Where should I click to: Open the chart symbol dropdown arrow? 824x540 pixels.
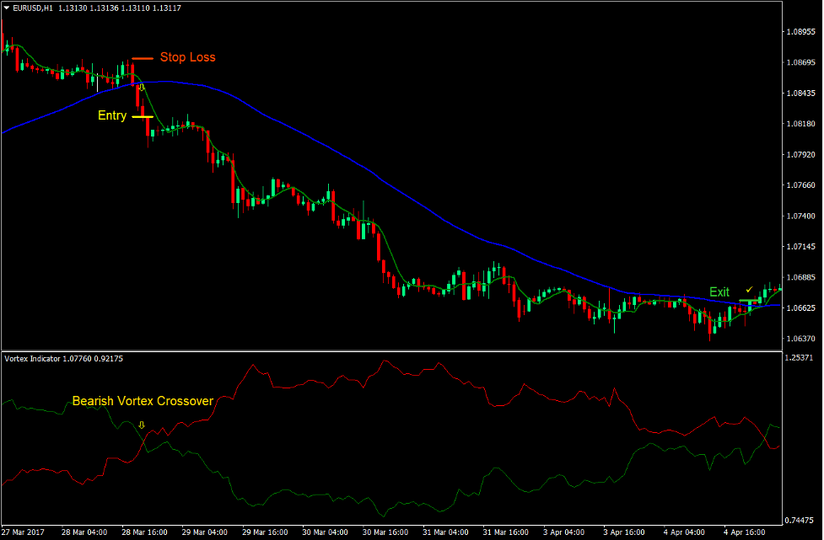[x=7, y=7]
